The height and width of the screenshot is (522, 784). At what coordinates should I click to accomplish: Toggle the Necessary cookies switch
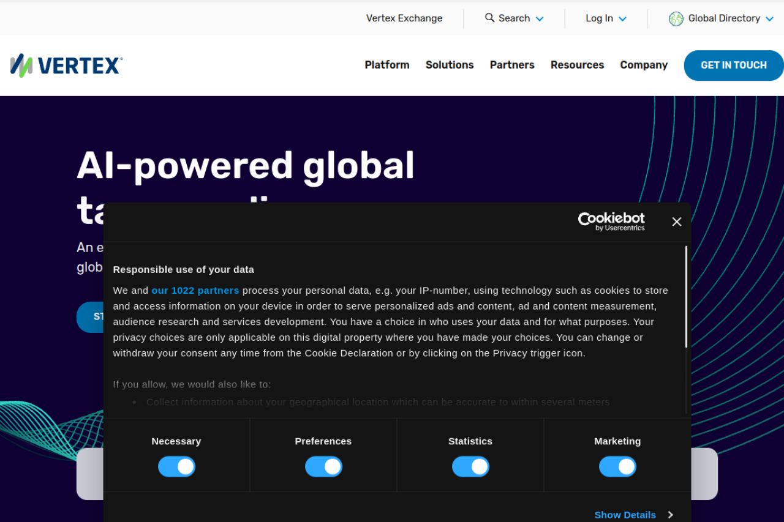click(x=176, y=467)
